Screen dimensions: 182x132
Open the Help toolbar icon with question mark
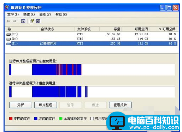[32, 21]
